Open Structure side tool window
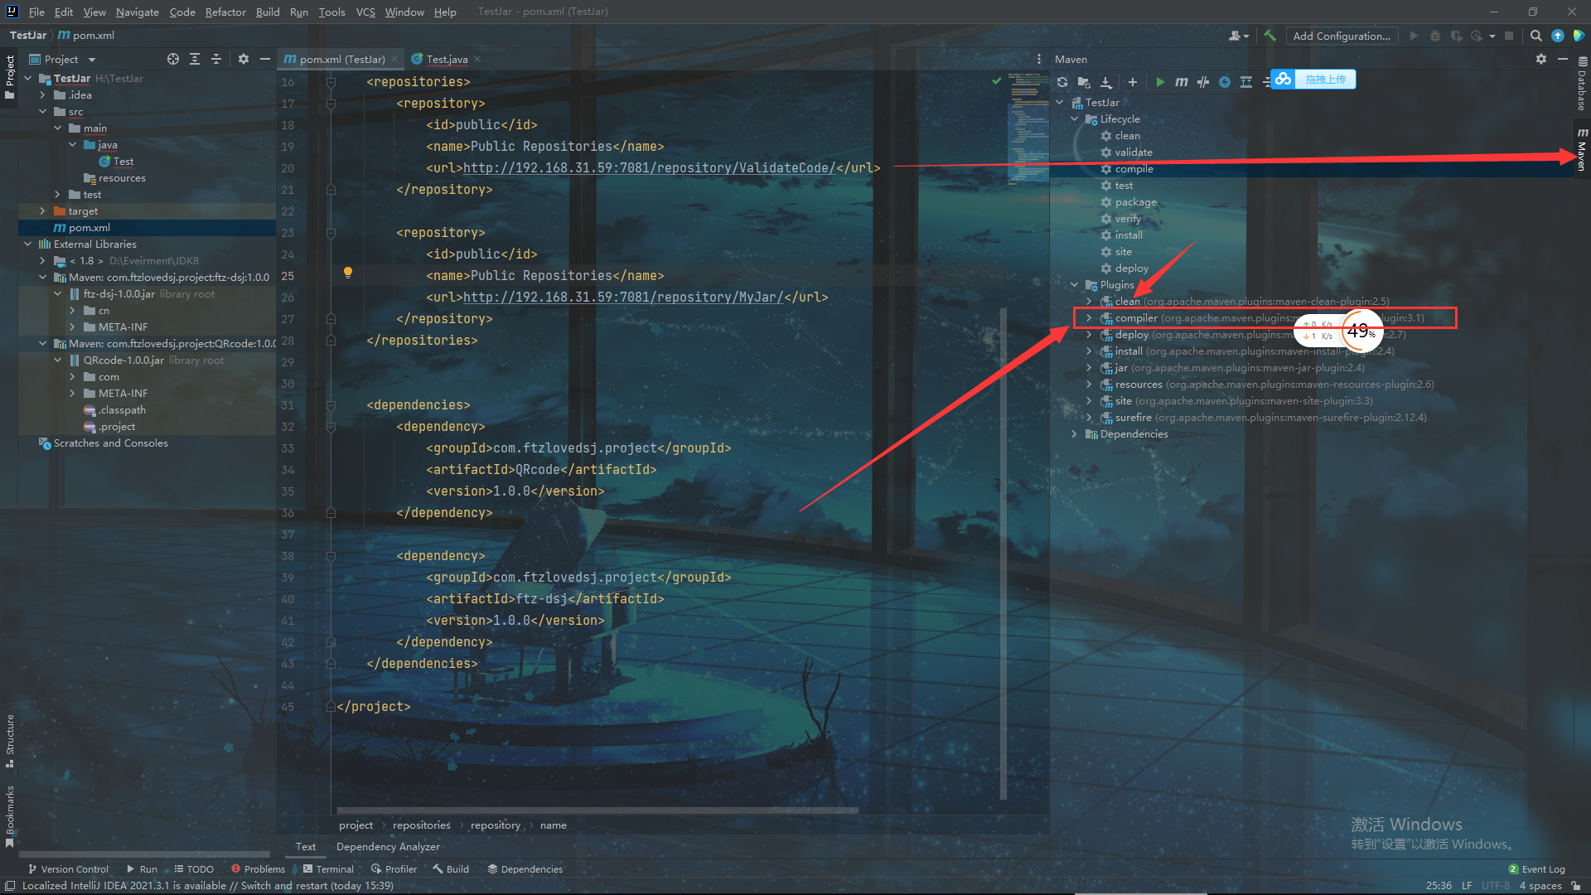Viewport: 1591px width, 895px height. 10,740
